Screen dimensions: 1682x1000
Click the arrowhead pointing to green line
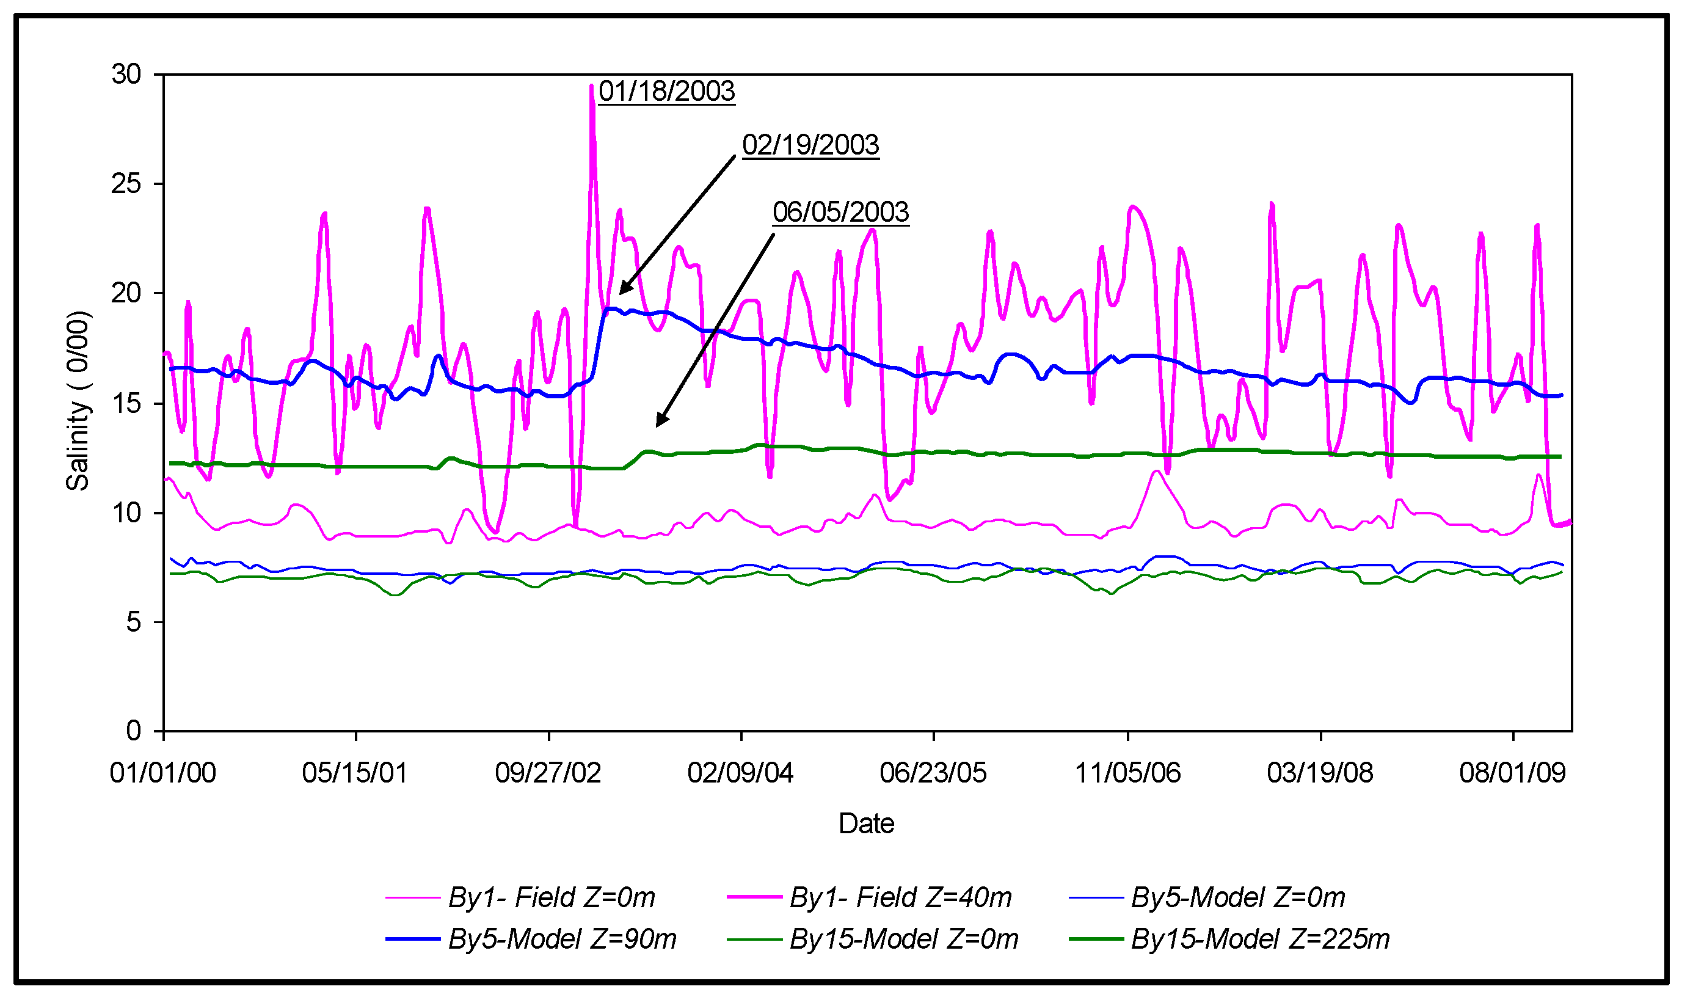[x=661, y=420]
